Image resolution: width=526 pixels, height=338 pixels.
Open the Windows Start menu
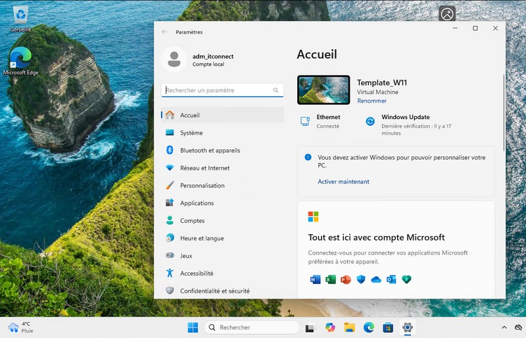[193, 327]
